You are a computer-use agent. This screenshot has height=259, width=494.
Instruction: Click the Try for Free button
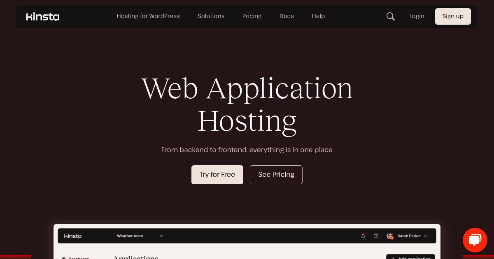coord(217,175)
